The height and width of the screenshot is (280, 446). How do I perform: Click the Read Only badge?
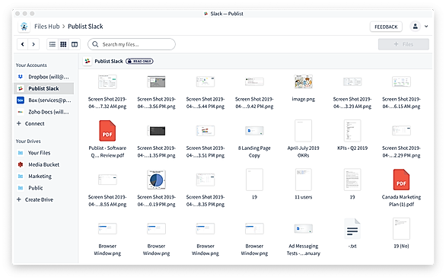(x=139, y=61)
